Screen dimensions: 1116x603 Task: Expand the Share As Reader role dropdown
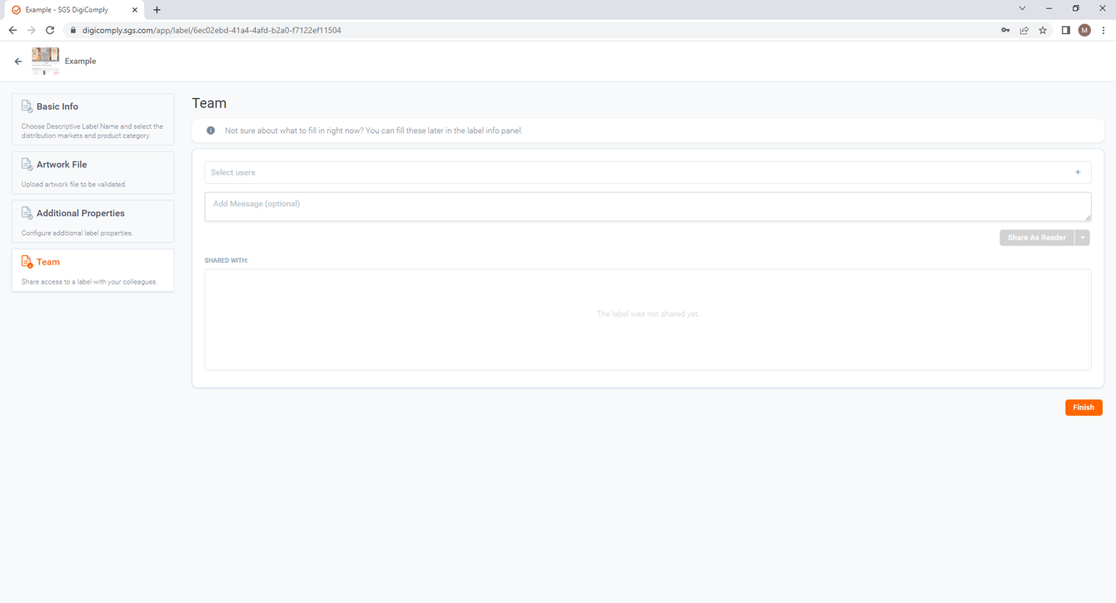pos(1083,238)
